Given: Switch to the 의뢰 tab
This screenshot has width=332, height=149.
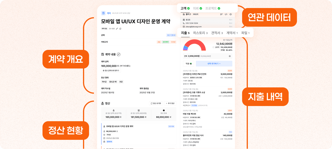Looking at the screenshot, I should (198, 8).
